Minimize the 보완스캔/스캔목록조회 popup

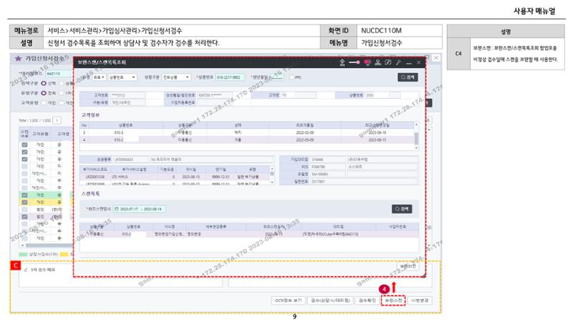coord(409,63)
